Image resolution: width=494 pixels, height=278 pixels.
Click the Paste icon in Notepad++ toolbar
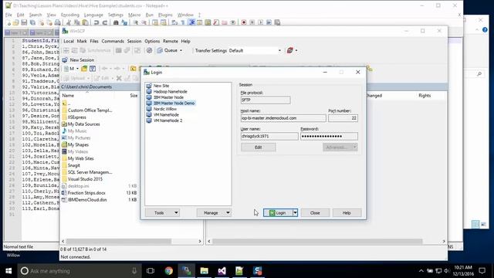tap(86, 22)
